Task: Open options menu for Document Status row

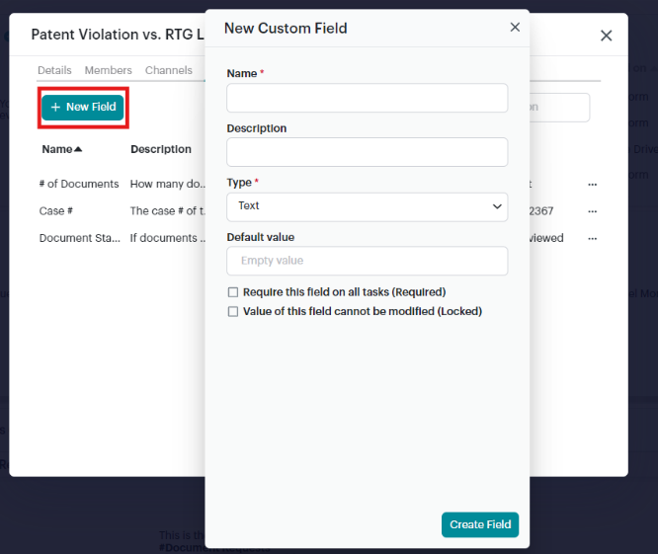Action: coord(592,239)
